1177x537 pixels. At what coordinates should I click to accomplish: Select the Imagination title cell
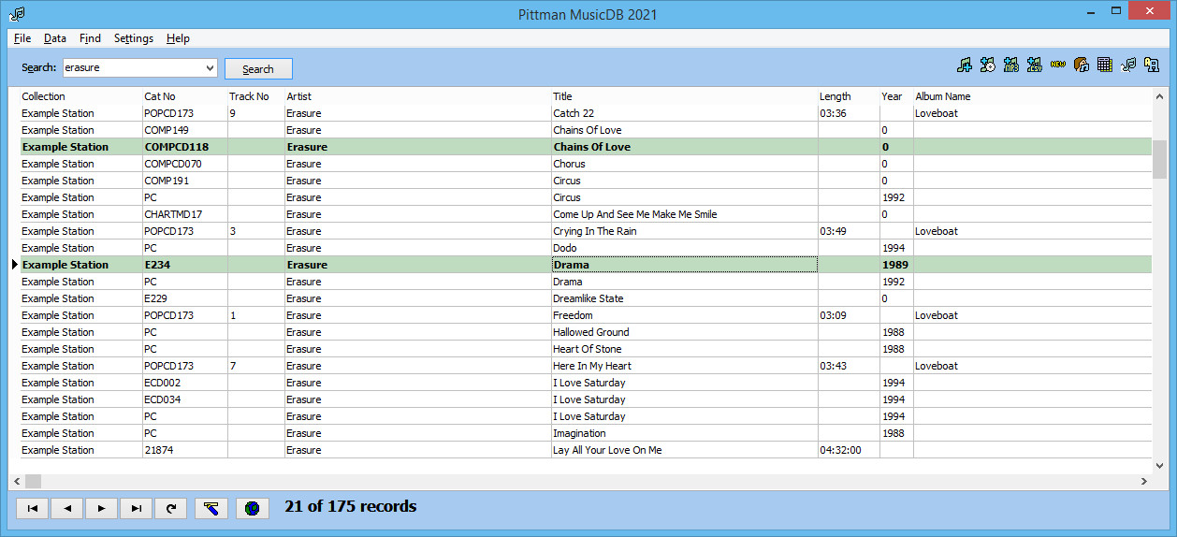pyautogui.click(x=684, y=433)
